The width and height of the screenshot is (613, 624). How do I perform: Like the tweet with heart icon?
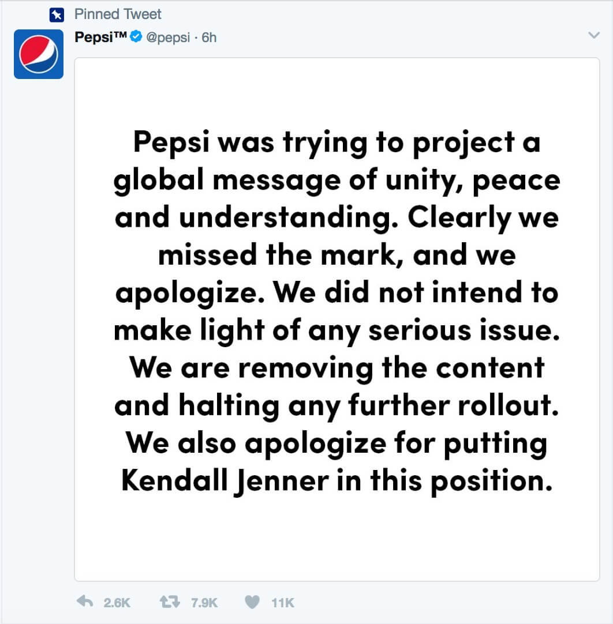click(x=252, y=602)
